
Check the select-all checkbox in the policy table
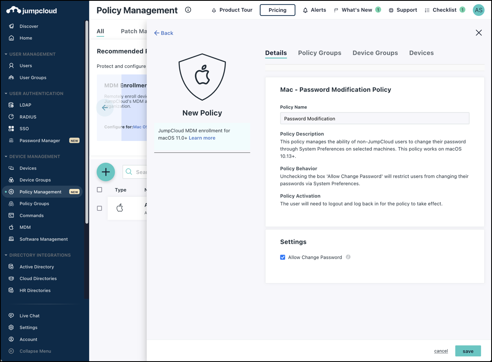click(99, 190)
